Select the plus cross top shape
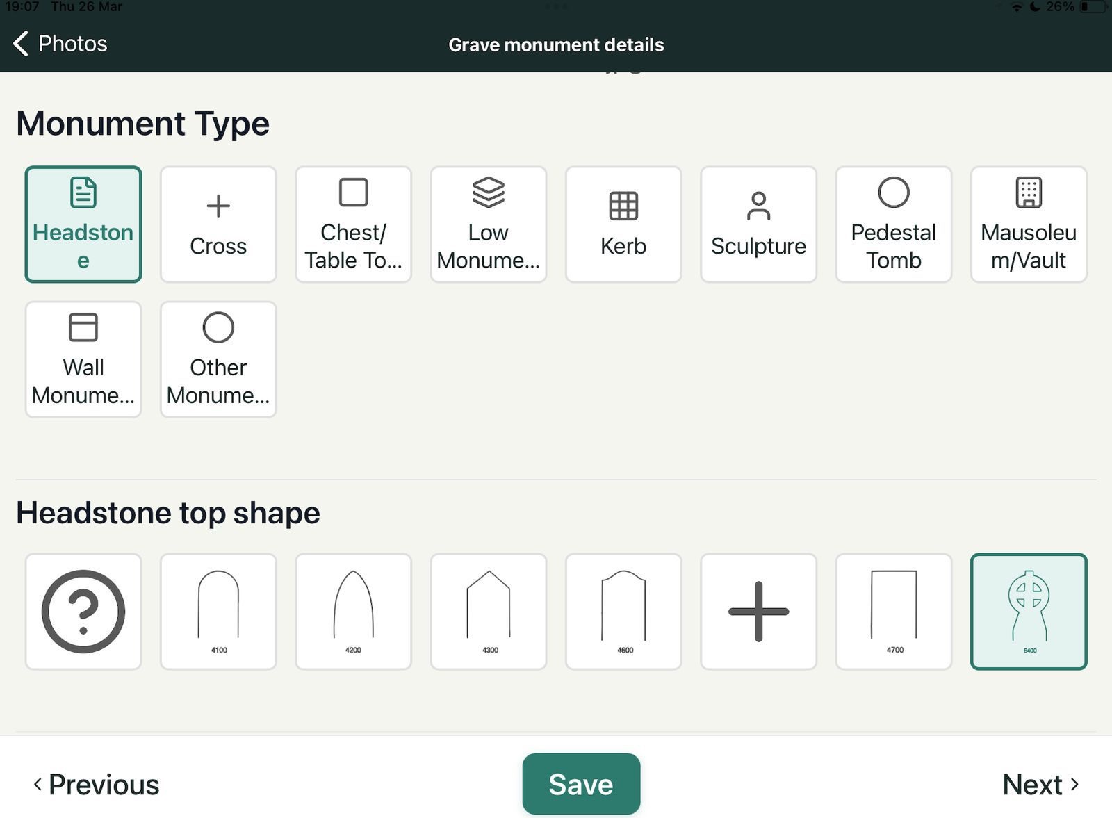Viewport: 1112px width, 818px height. click(x=758, y=612)
